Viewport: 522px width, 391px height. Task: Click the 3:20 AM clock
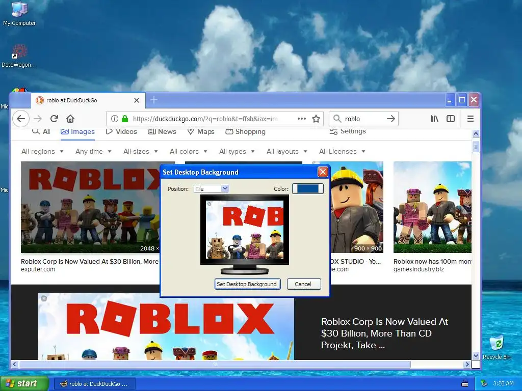503,384
